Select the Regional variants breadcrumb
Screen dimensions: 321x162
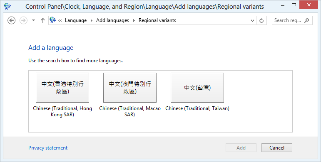[157, 20]
